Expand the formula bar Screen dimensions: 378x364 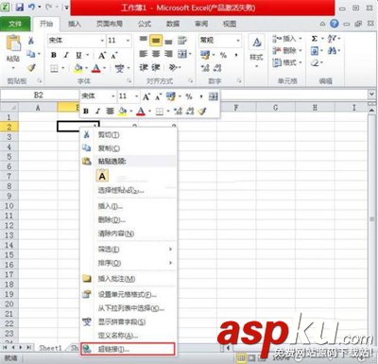pos(371,95)
